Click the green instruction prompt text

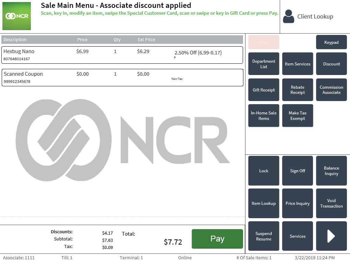click(159, 13)
